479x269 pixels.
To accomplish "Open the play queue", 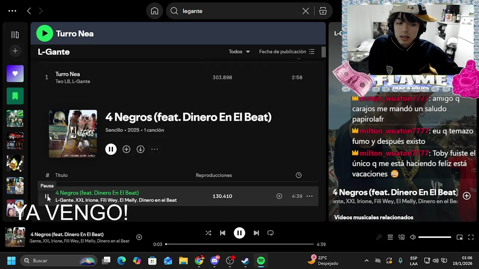I will point(390,237).
